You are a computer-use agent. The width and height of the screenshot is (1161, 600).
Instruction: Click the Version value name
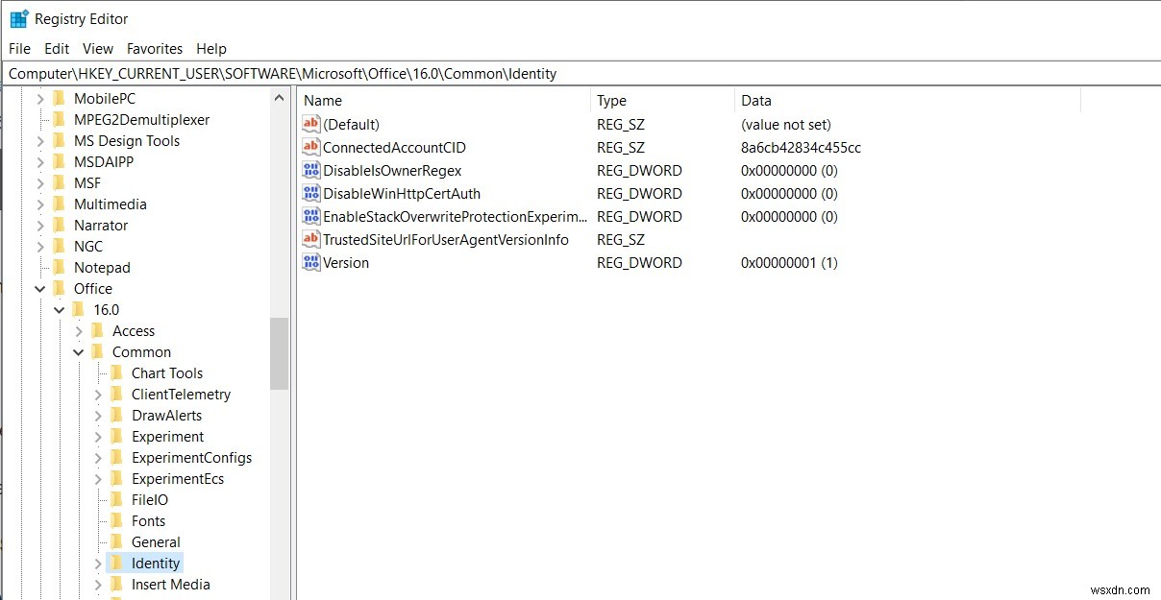pyautogui.click(x=346, y=262)
